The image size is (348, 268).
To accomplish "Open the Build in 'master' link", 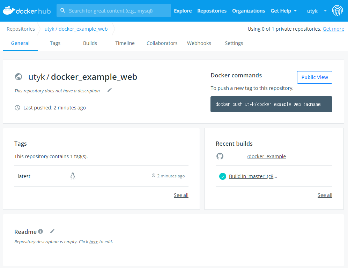I will point(253,176).
